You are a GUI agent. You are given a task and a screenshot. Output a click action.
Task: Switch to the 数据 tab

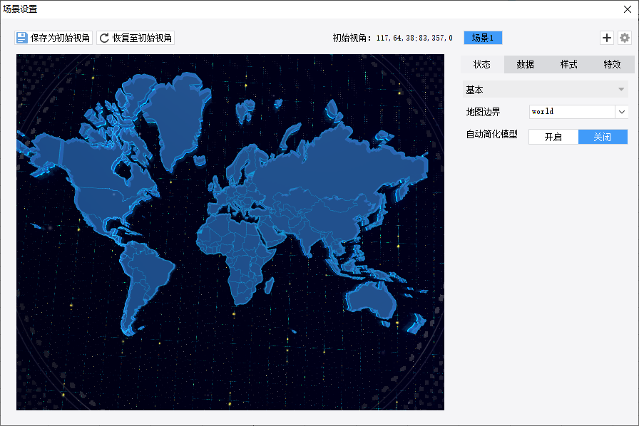pos(526,64)
